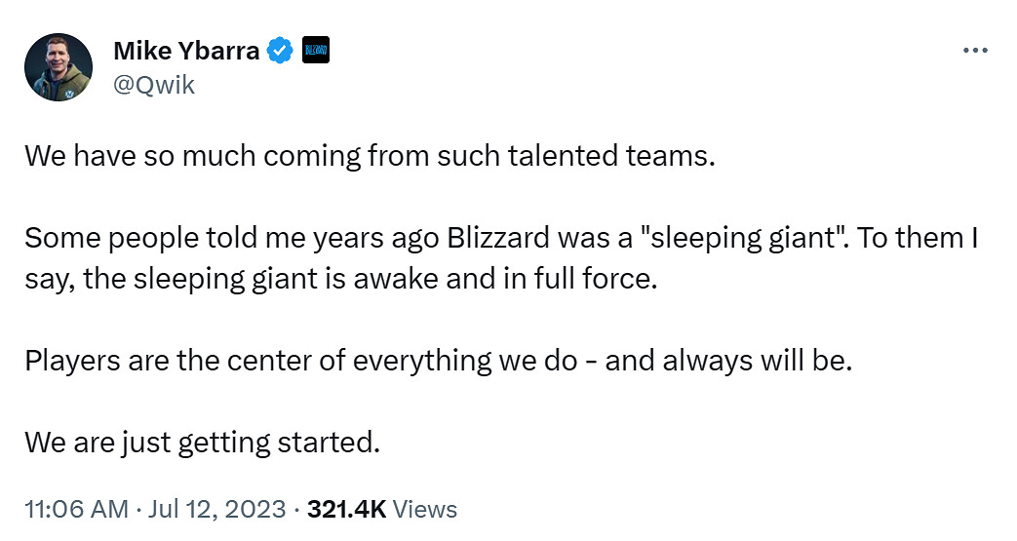This screenshot has width=1017, height=541.
Task: Click the sentence starting "We have so much"
Action: 369,156
